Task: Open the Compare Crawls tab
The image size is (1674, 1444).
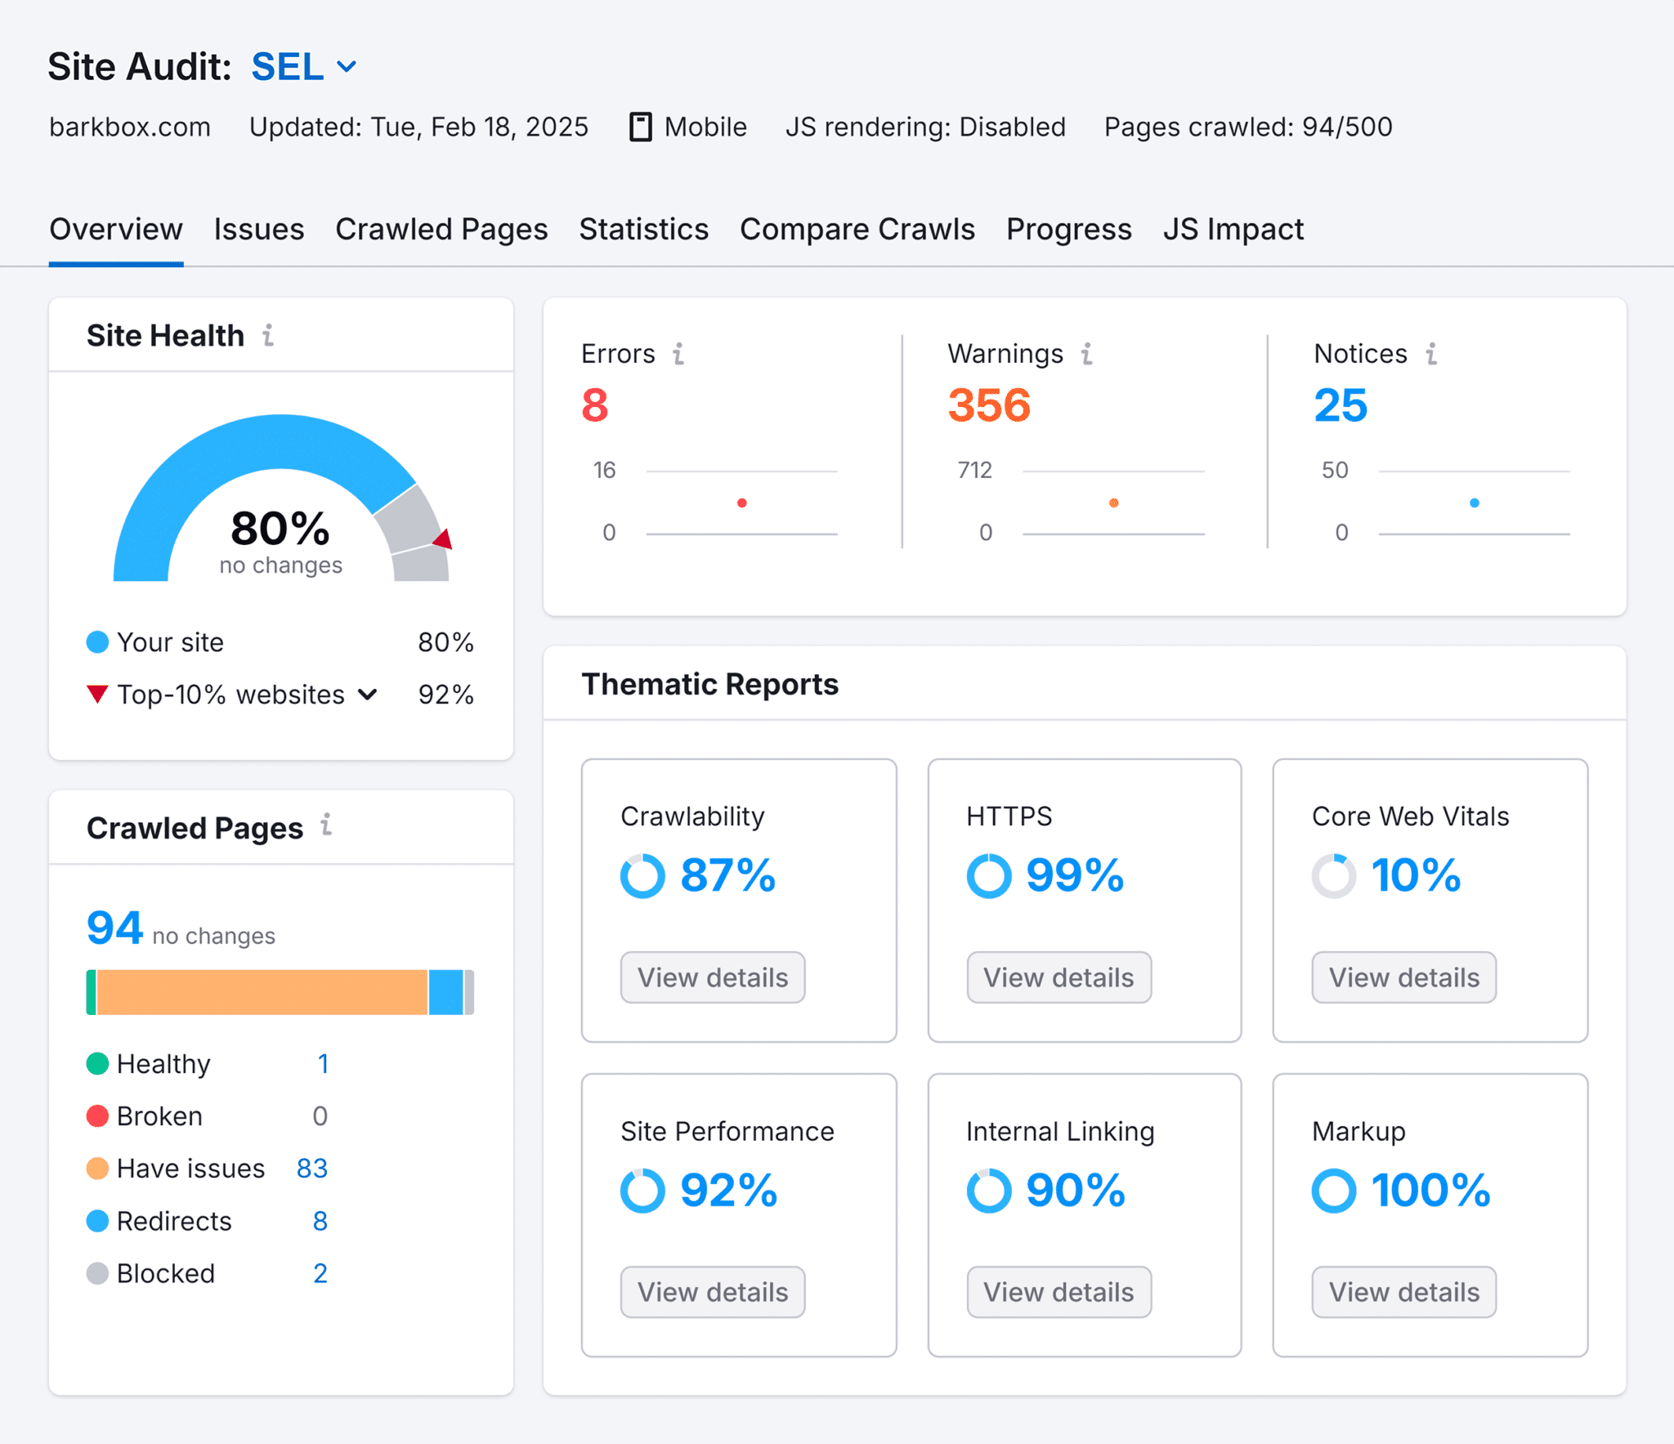Action: tap(857, 230)
